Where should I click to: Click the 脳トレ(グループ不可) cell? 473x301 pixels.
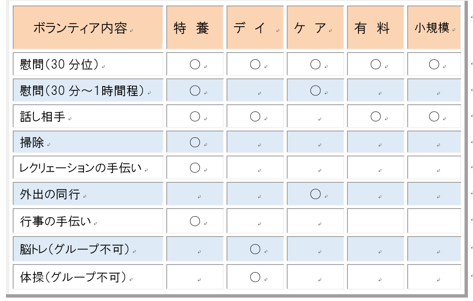(x=88, y=249)
